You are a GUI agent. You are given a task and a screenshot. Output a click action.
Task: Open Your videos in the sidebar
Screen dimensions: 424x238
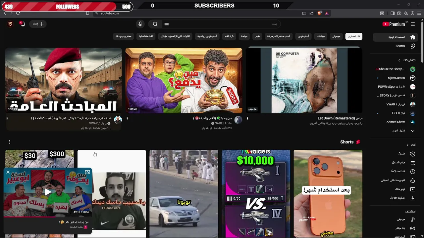point(395,189)
